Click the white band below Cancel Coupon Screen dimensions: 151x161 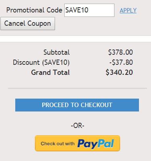pyautogui.click(x=75, y=39)
